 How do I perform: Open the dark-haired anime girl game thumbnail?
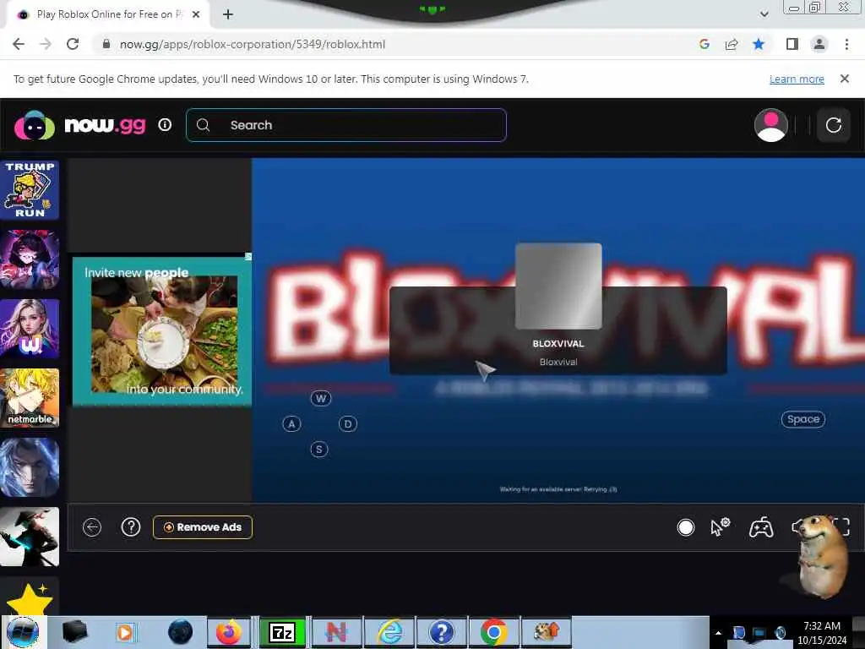click(x=30, y=259)
